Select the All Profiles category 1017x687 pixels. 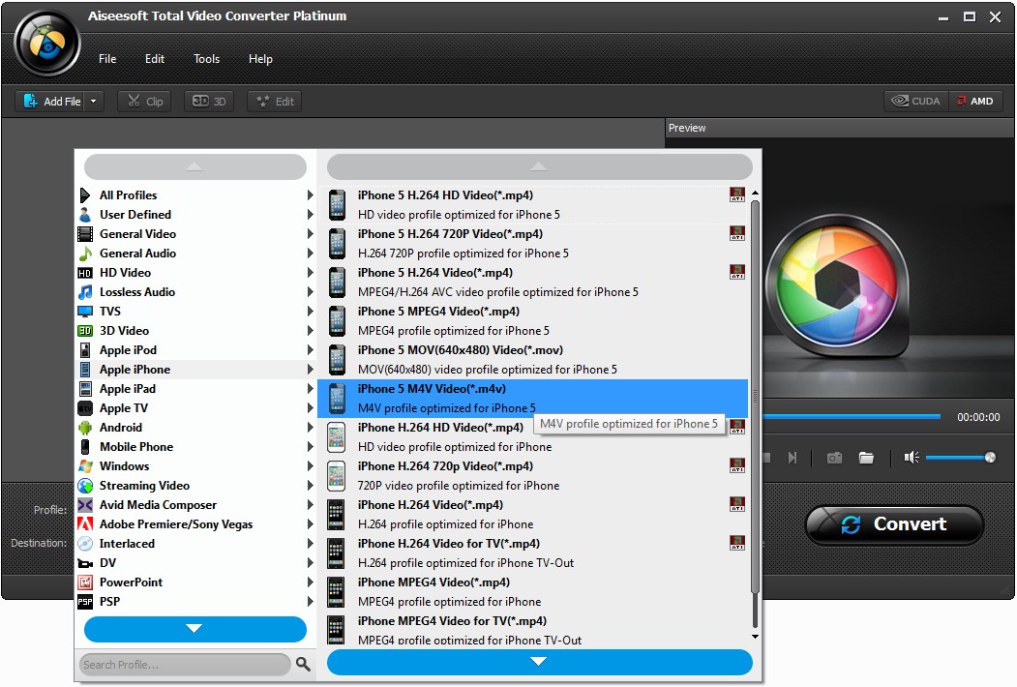tap(194, 195)
